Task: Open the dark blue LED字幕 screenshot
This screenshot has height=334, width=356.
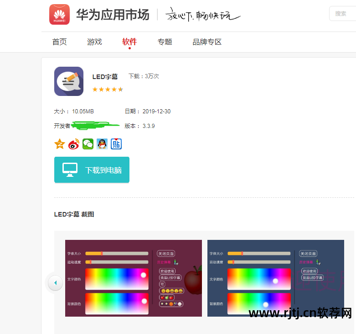Action: pos(276,278)
